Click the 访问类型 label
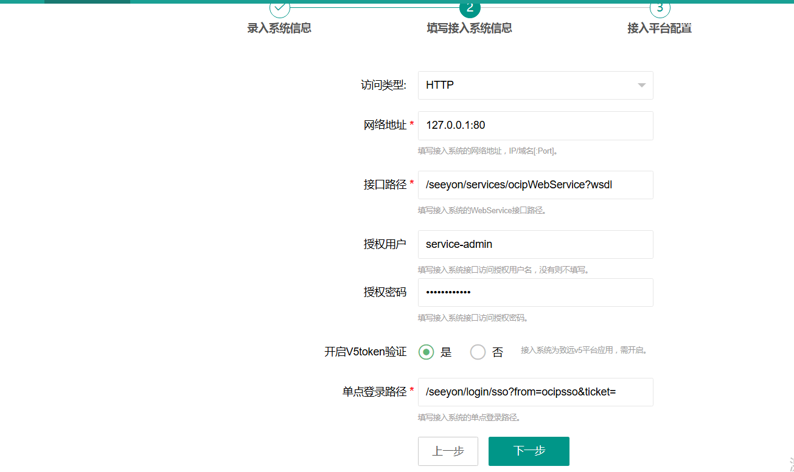 click(383, 85)
